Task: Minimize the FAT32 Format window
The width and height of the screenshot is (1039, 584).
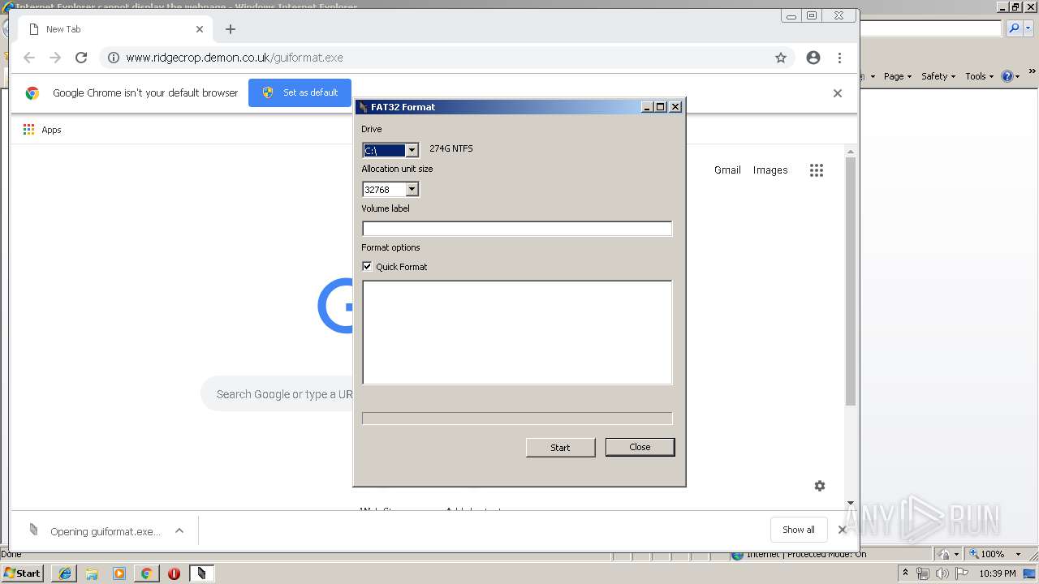Action: point(647,107)
